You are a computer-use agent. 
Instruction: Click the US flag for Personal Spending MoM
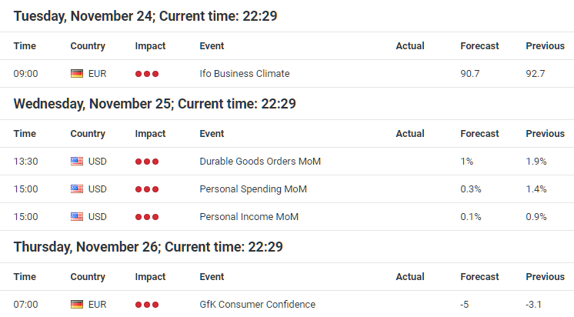(x=77, y=189)
